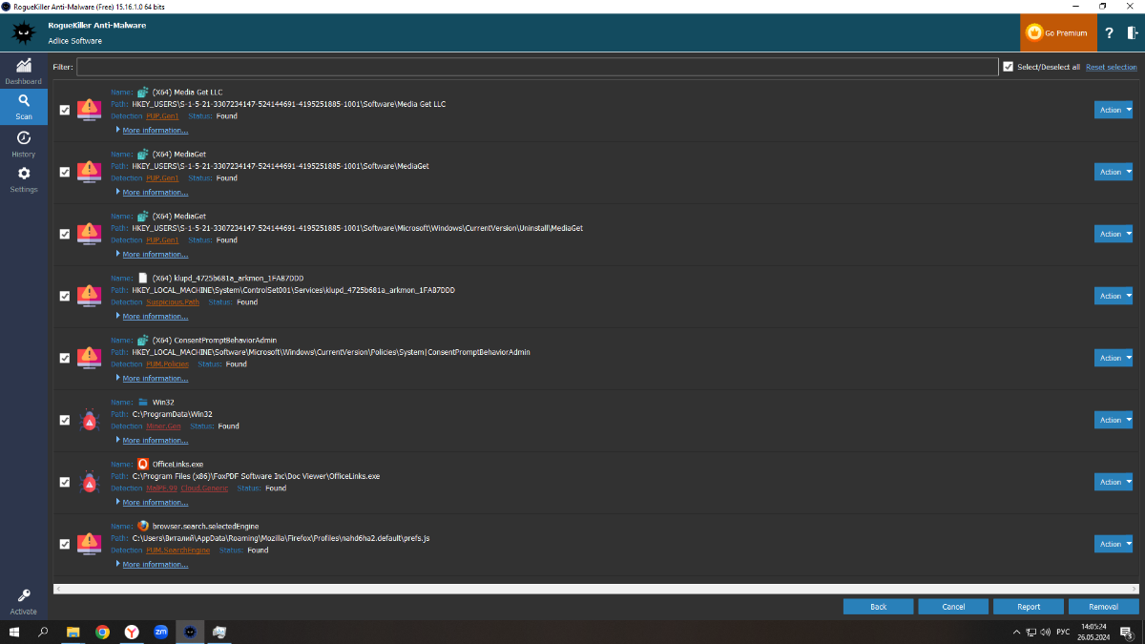Expand More information for Win32 detection

155,440
